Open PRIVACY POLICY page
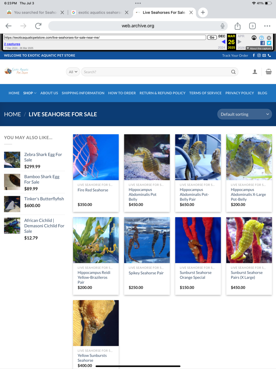 pos(240,93)
